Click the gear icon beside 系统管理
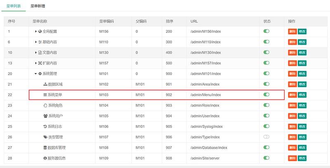The height and width of the screenshot is (168, 330). (x=40, y=74)
